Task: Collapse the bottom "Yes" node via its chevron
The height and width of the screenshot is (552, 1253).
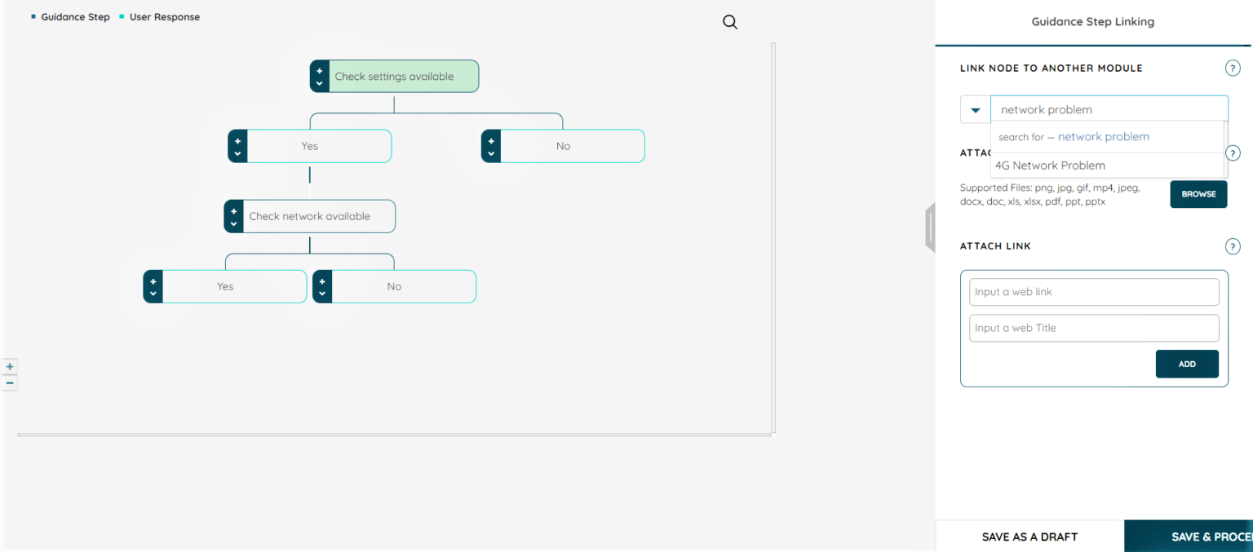Action: click(x=153, y=292)
